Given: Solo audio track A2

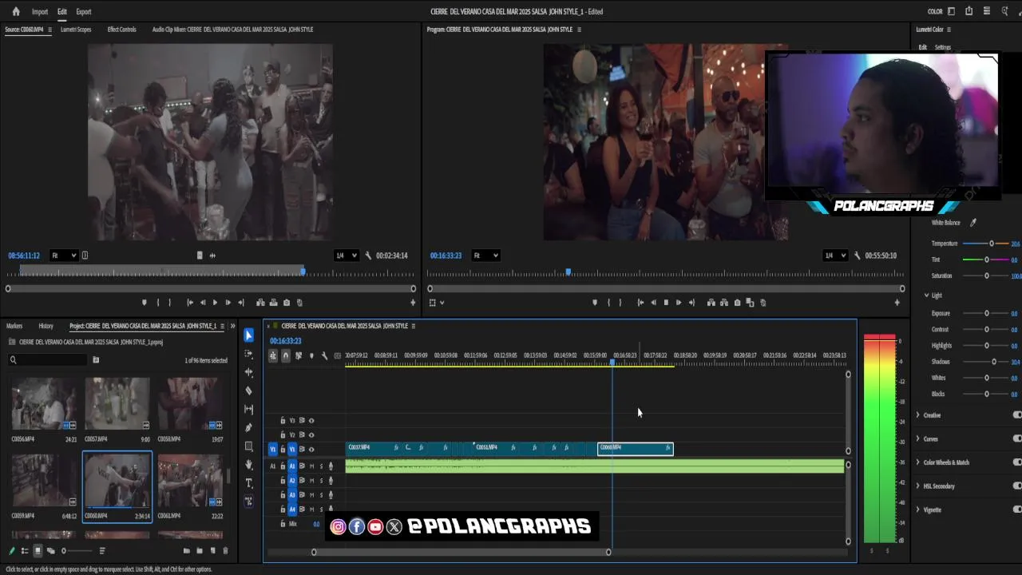Looking at the screenshot, I should 321,481.
